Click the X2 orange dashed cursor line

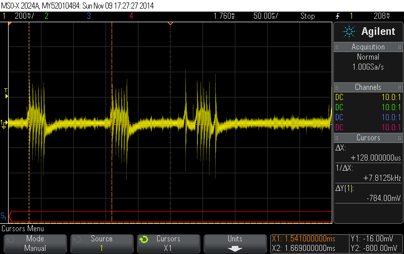pyautogui.click(x=112, y=122)
